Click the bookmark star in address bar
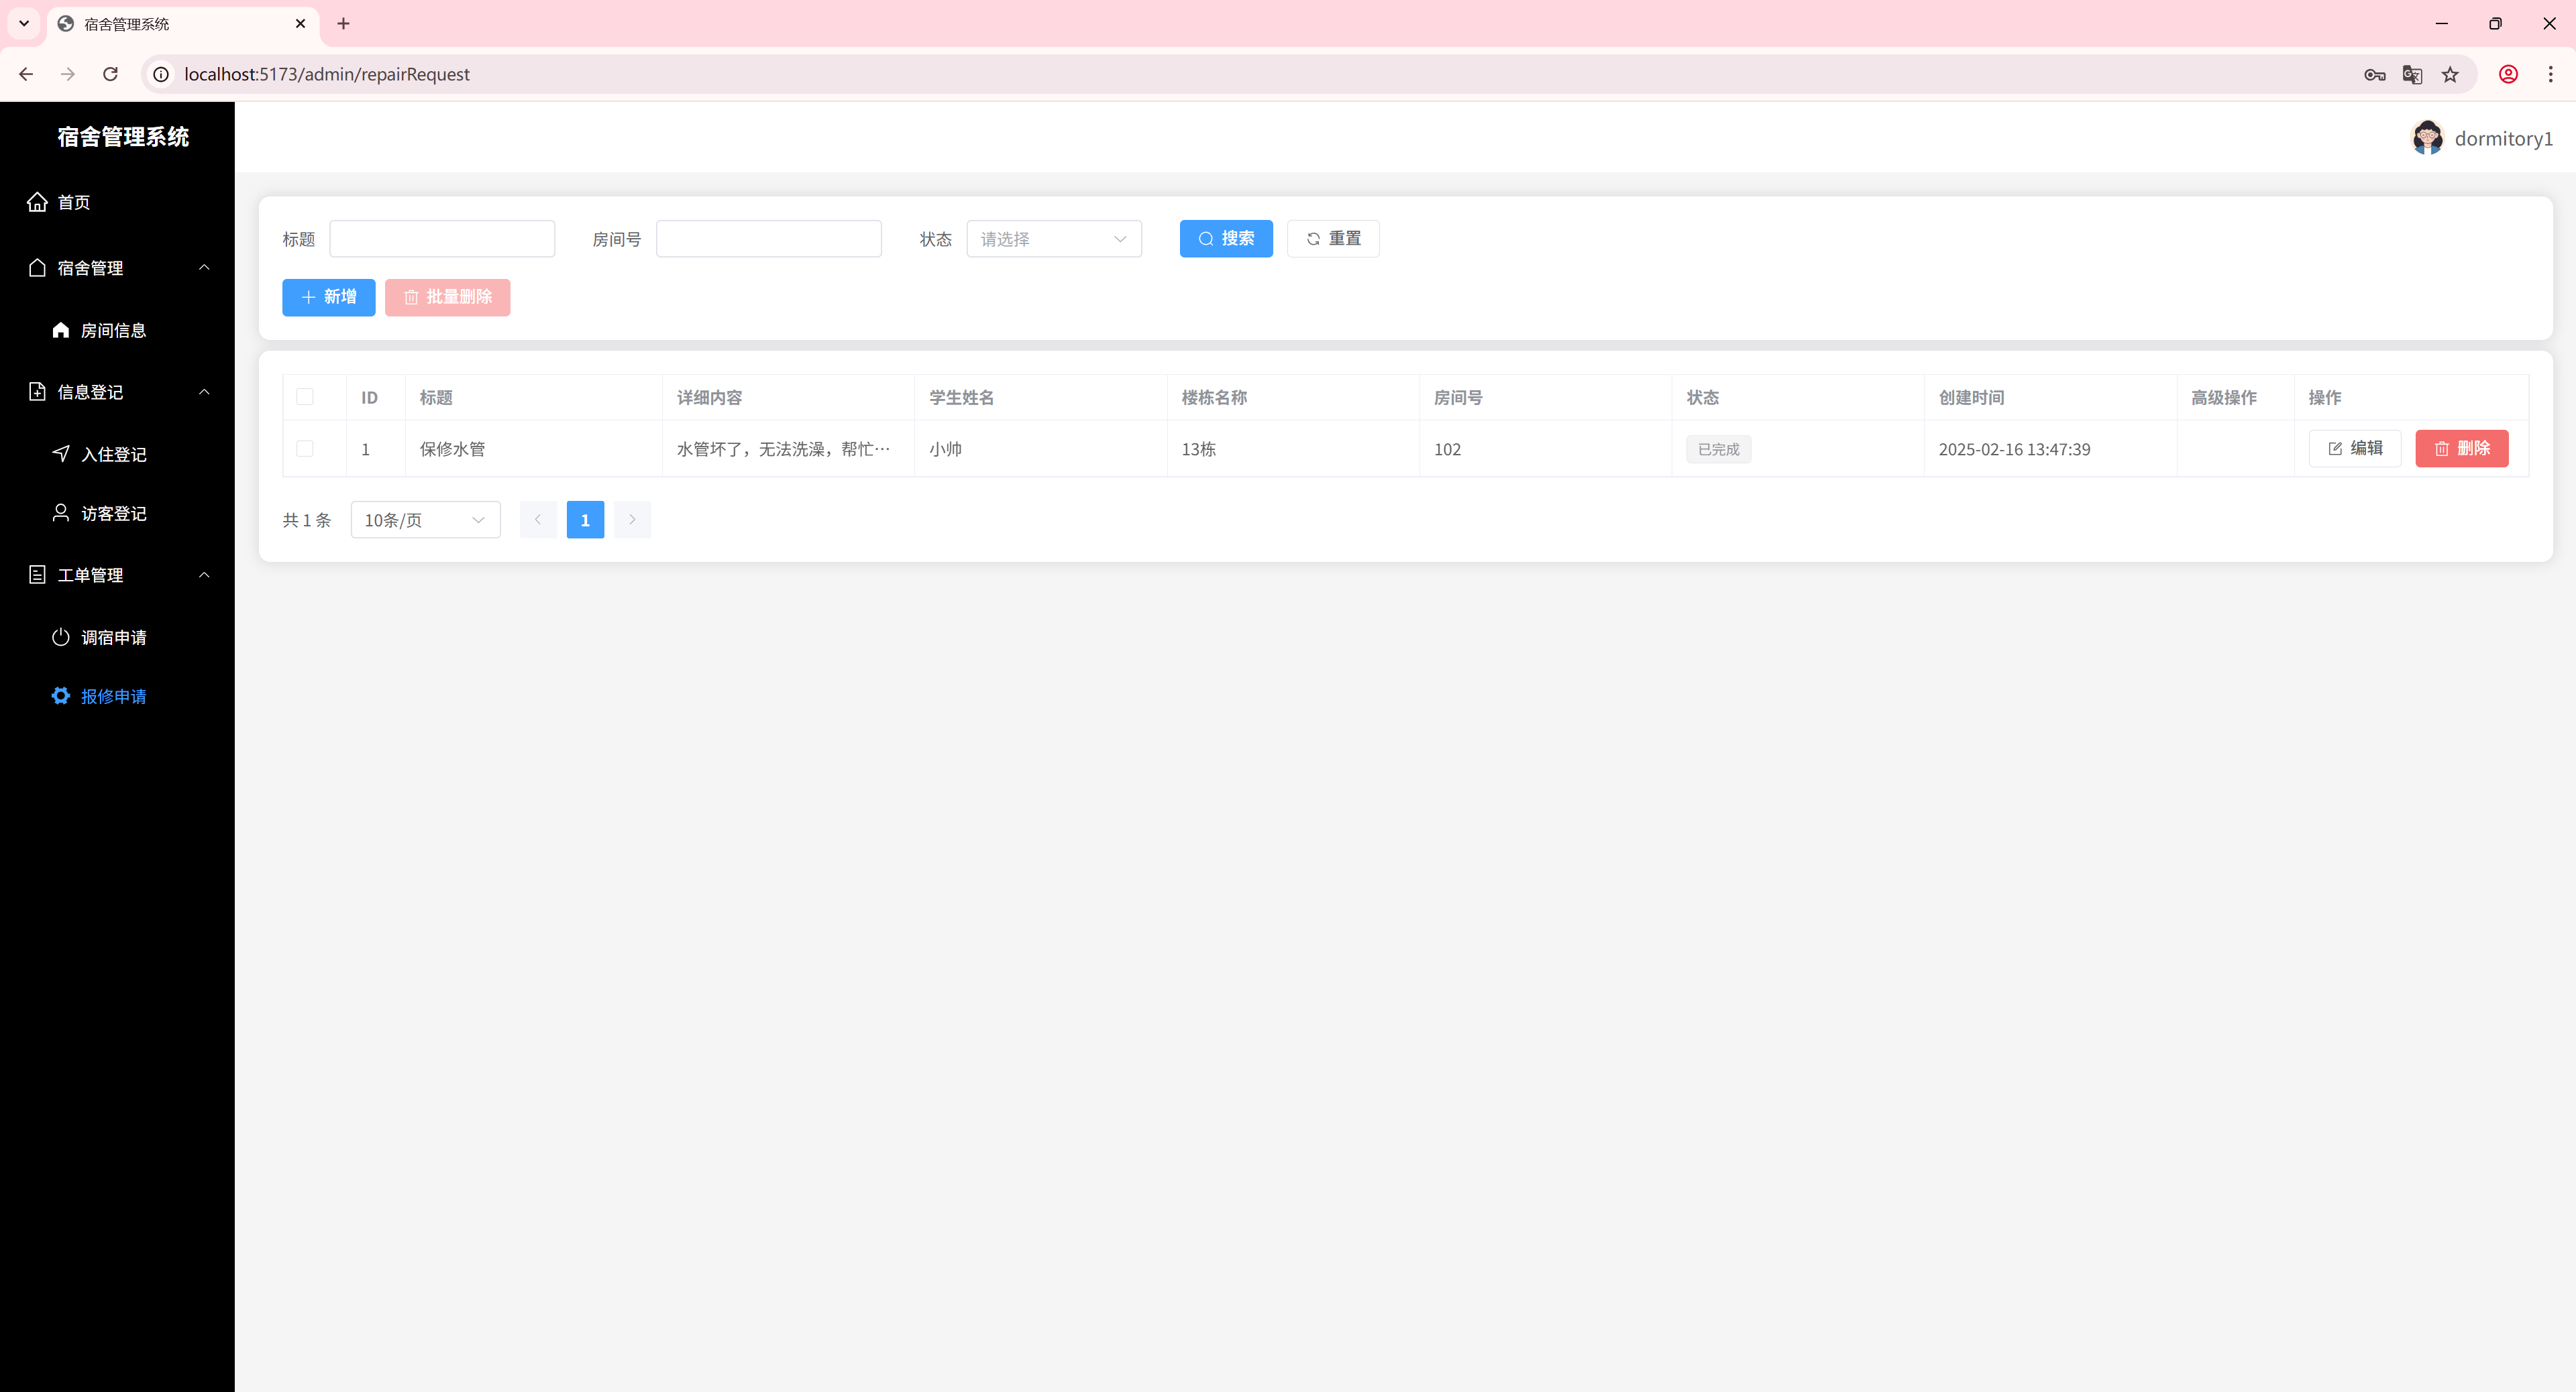 point(2450,74)
